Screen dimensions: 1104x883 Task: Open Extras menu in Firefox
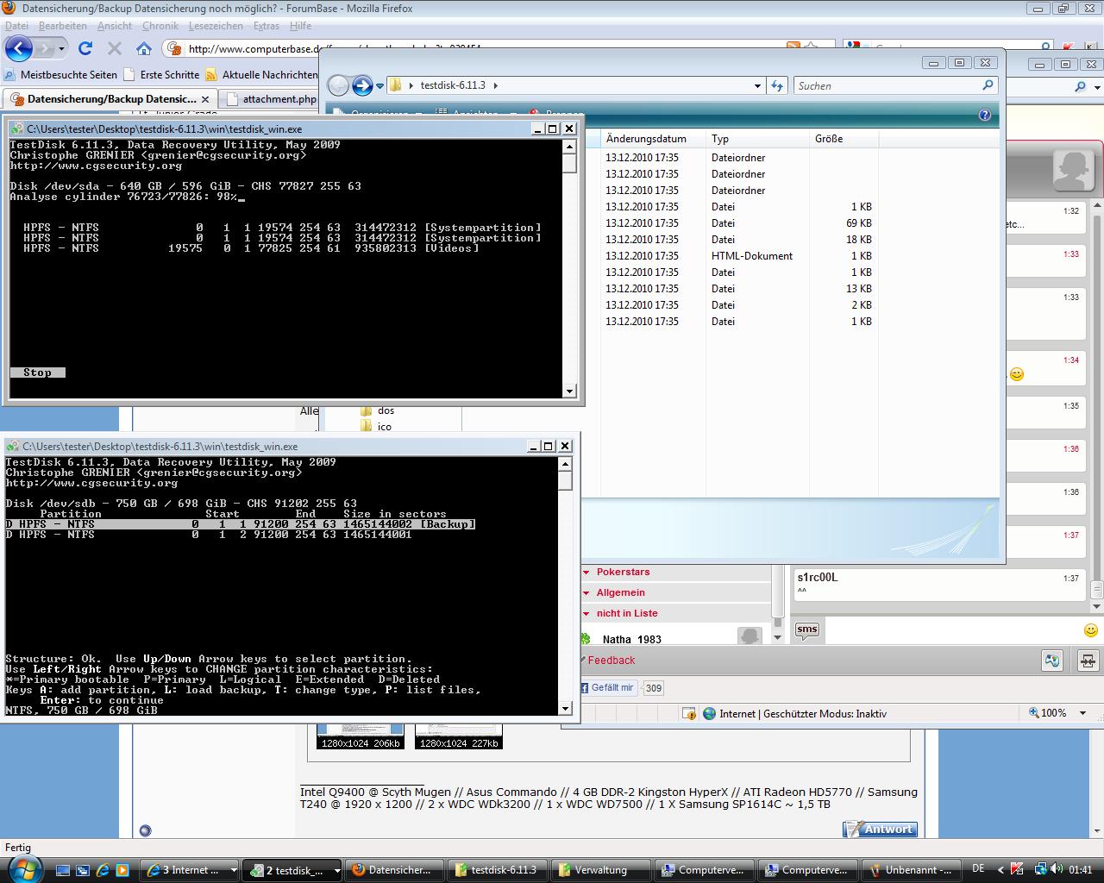pos(267,26)
